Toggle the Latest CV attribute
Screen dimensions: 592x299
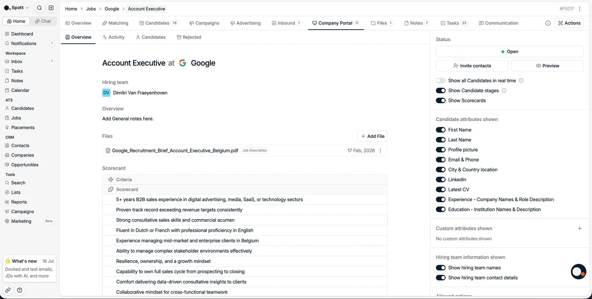[x=441, y=189]
